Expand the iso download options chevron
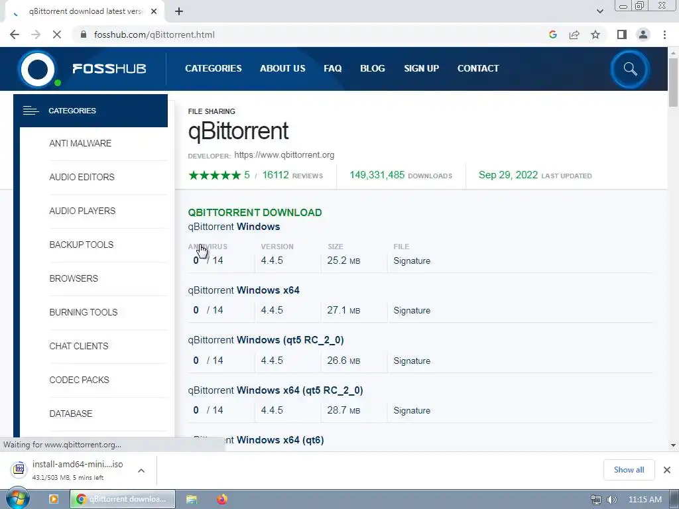Screen dimensions: 679x509 pyautogui.click(x=141, y=470)
